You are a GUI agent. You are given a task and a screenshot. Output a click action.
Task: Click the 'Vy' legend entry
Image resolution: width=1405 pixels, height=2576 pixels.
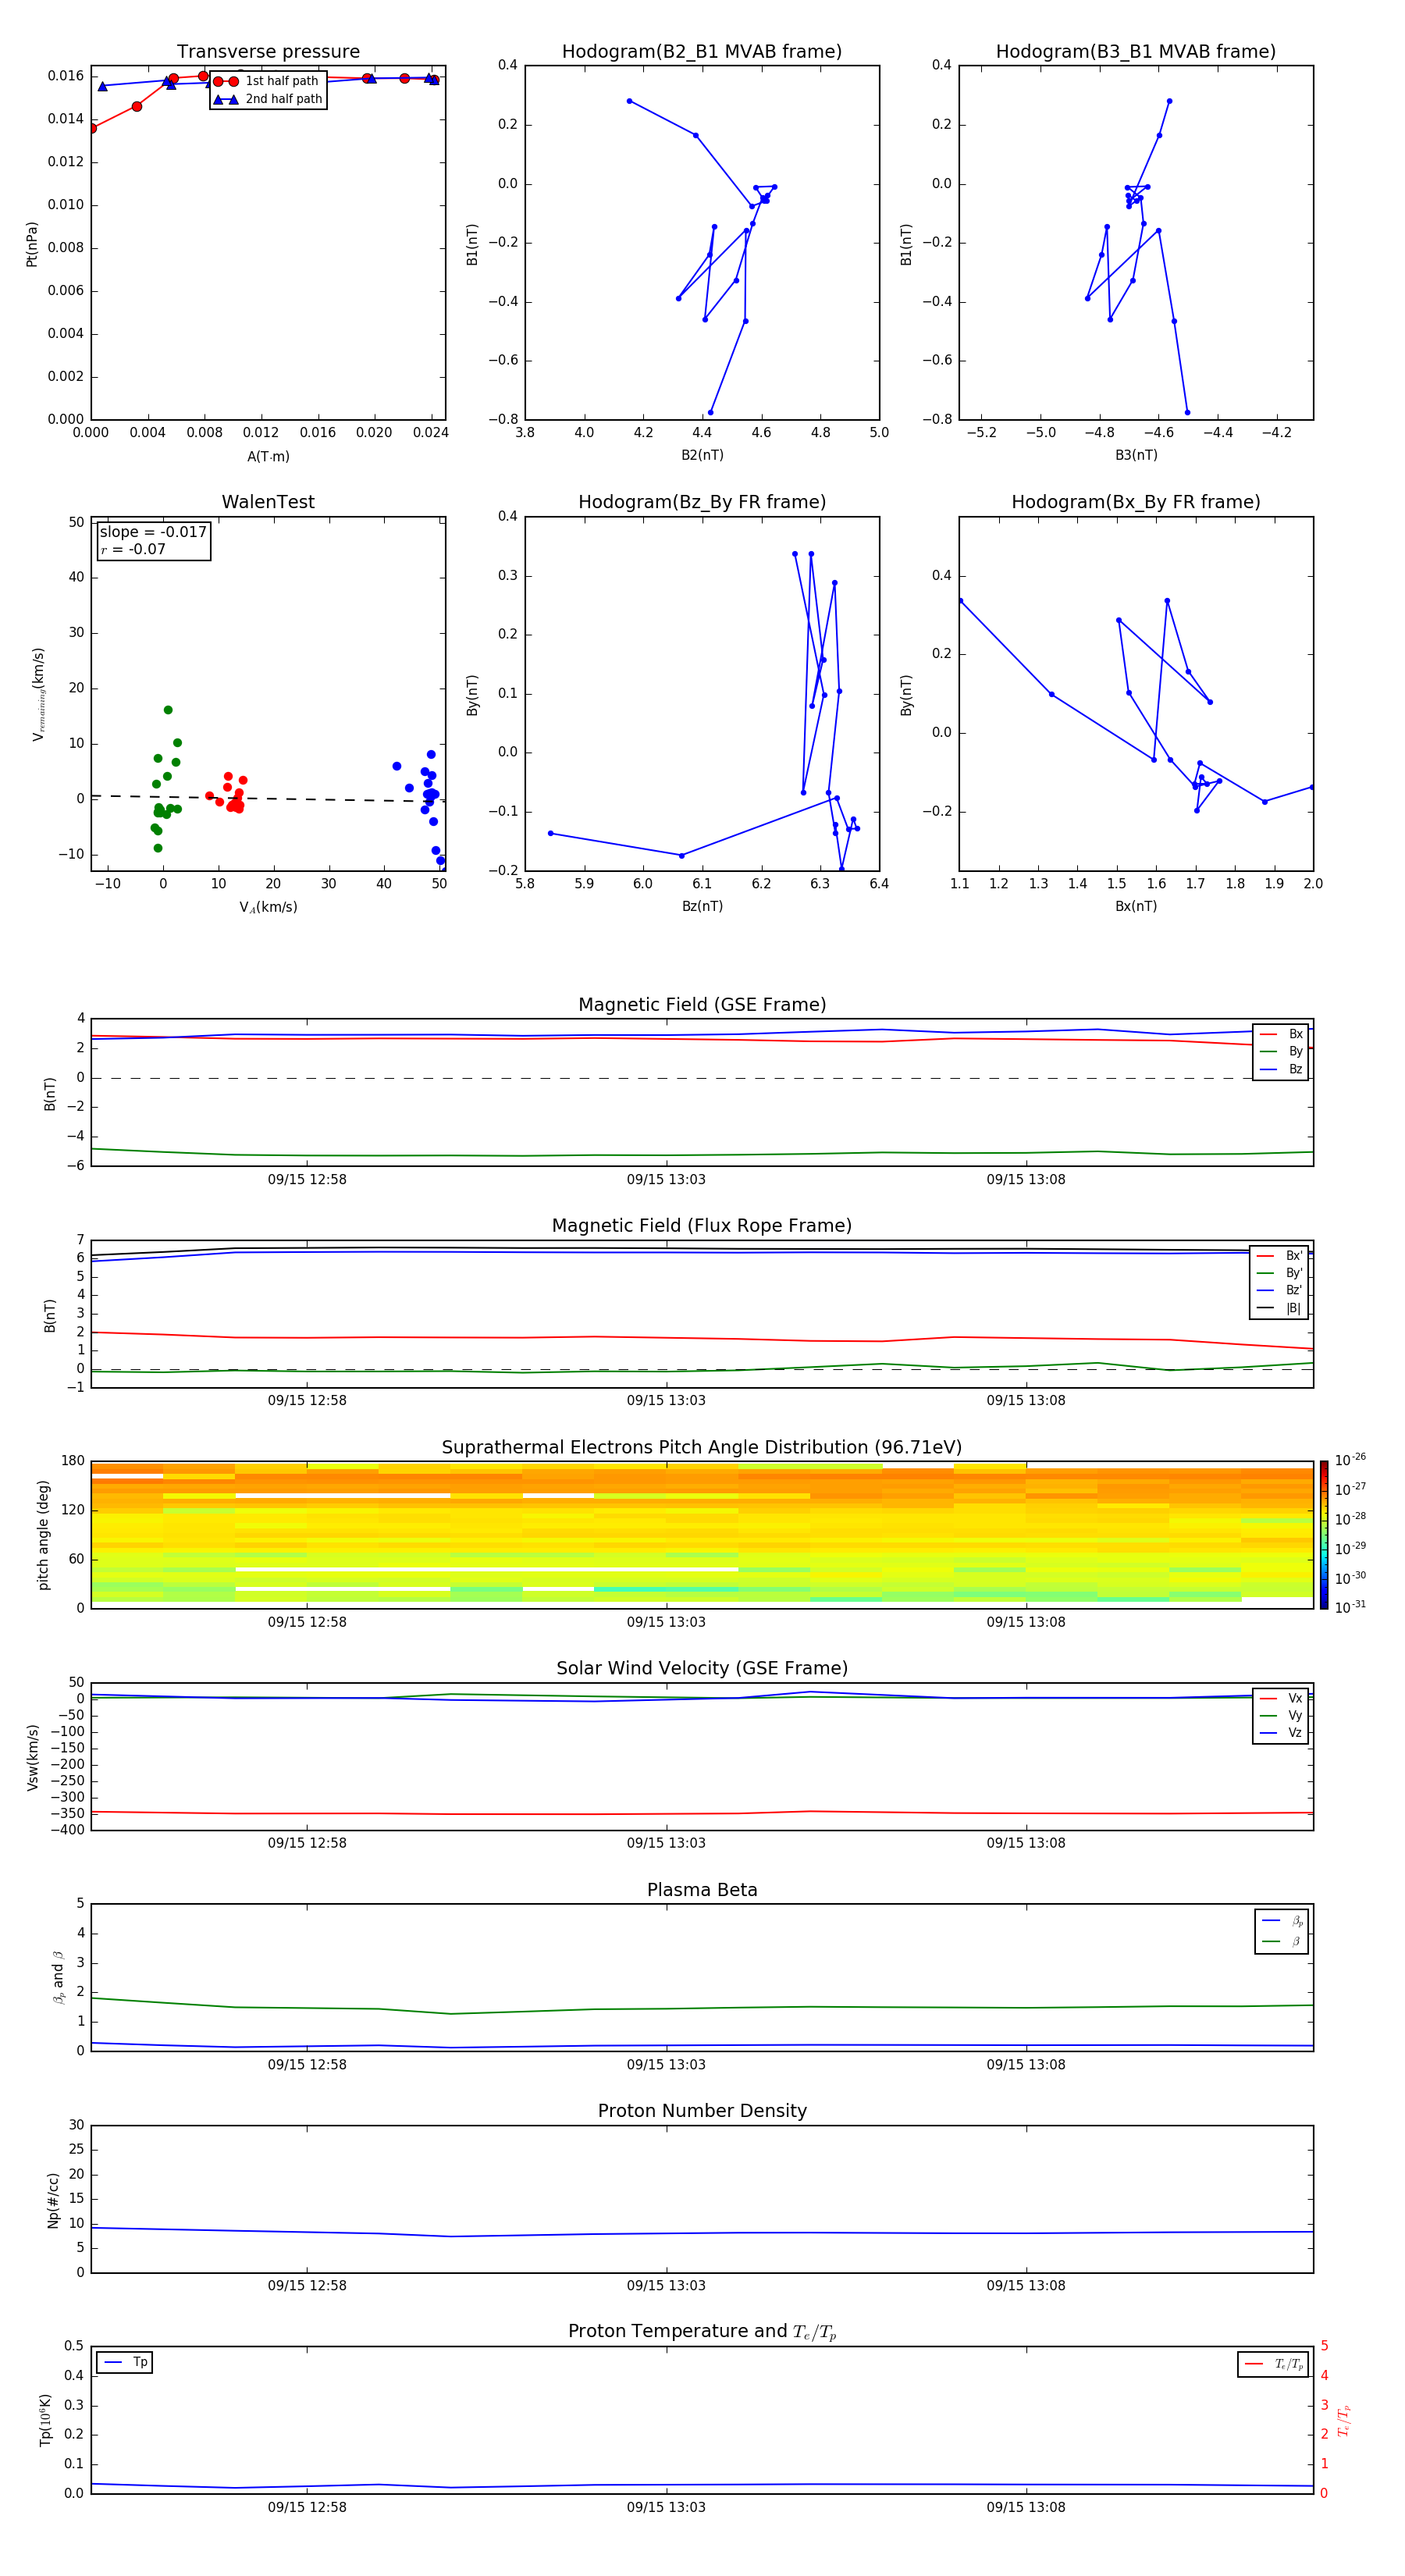tap(1281, 1715)
